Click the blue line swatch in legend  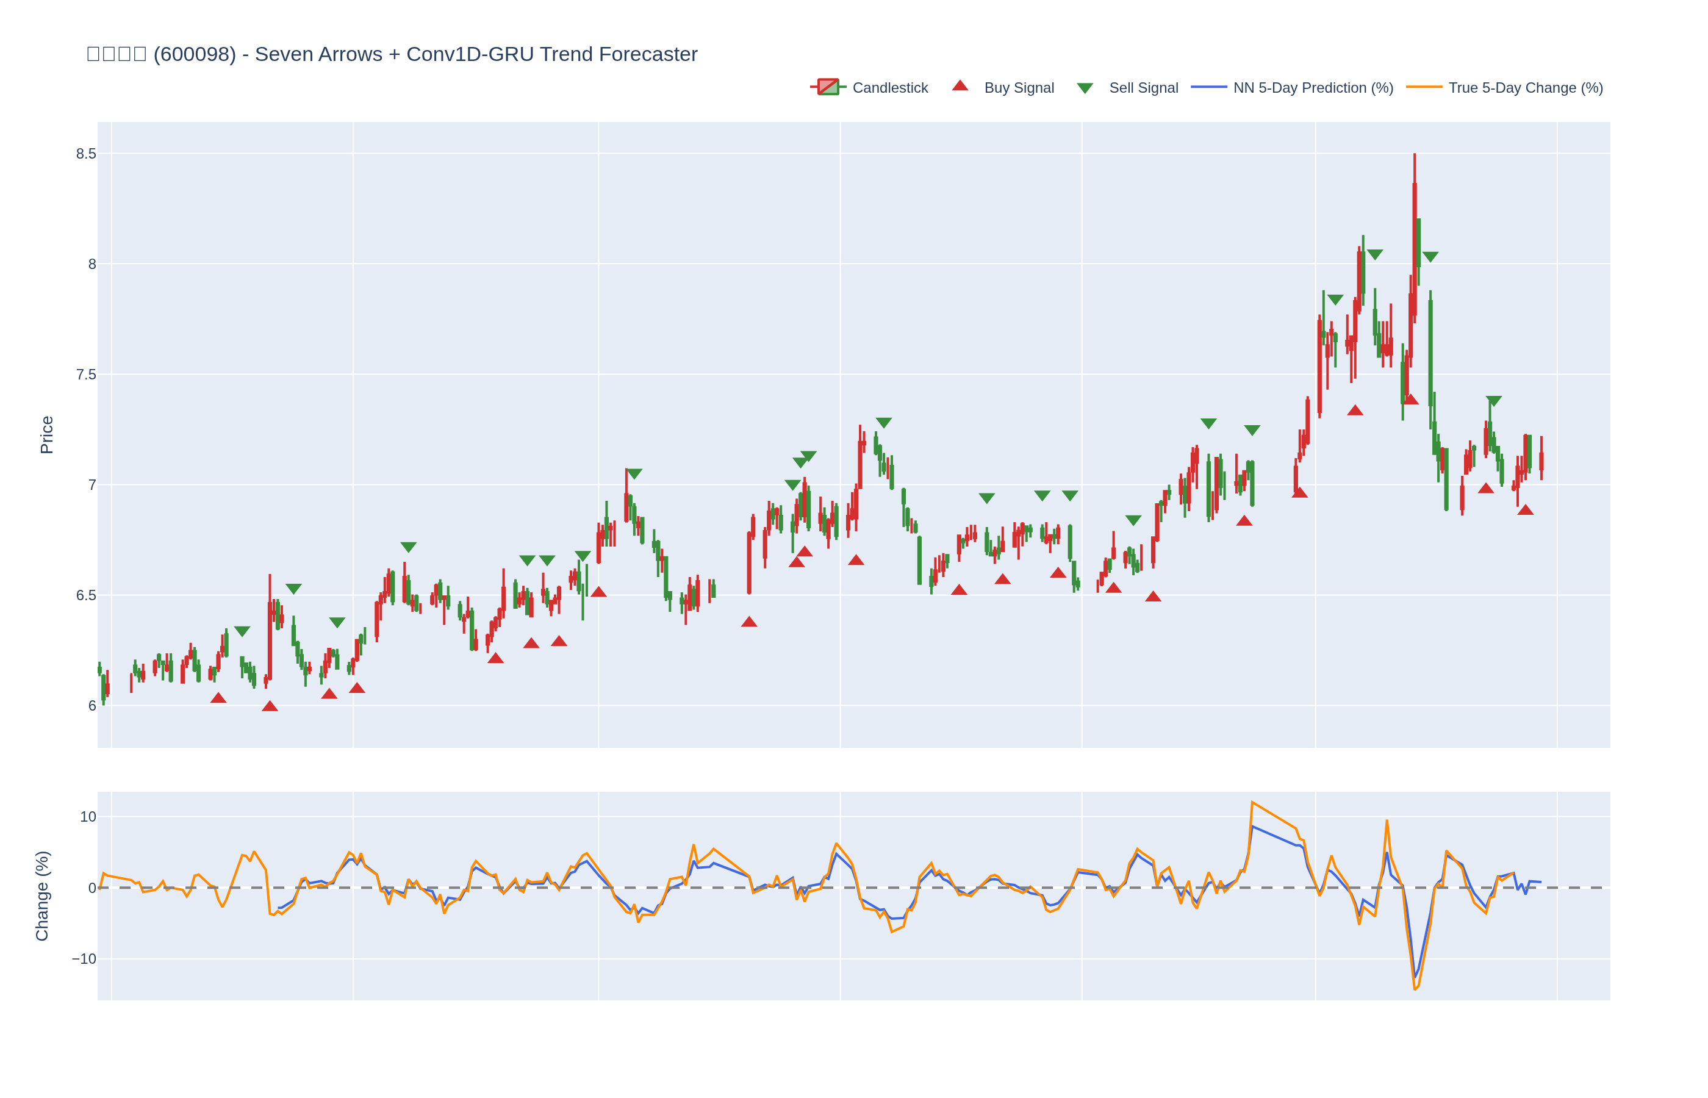[1208, 87]
